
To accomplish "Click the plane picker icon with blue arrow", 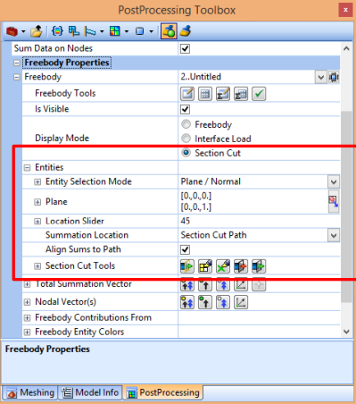I will pos(334,201).
